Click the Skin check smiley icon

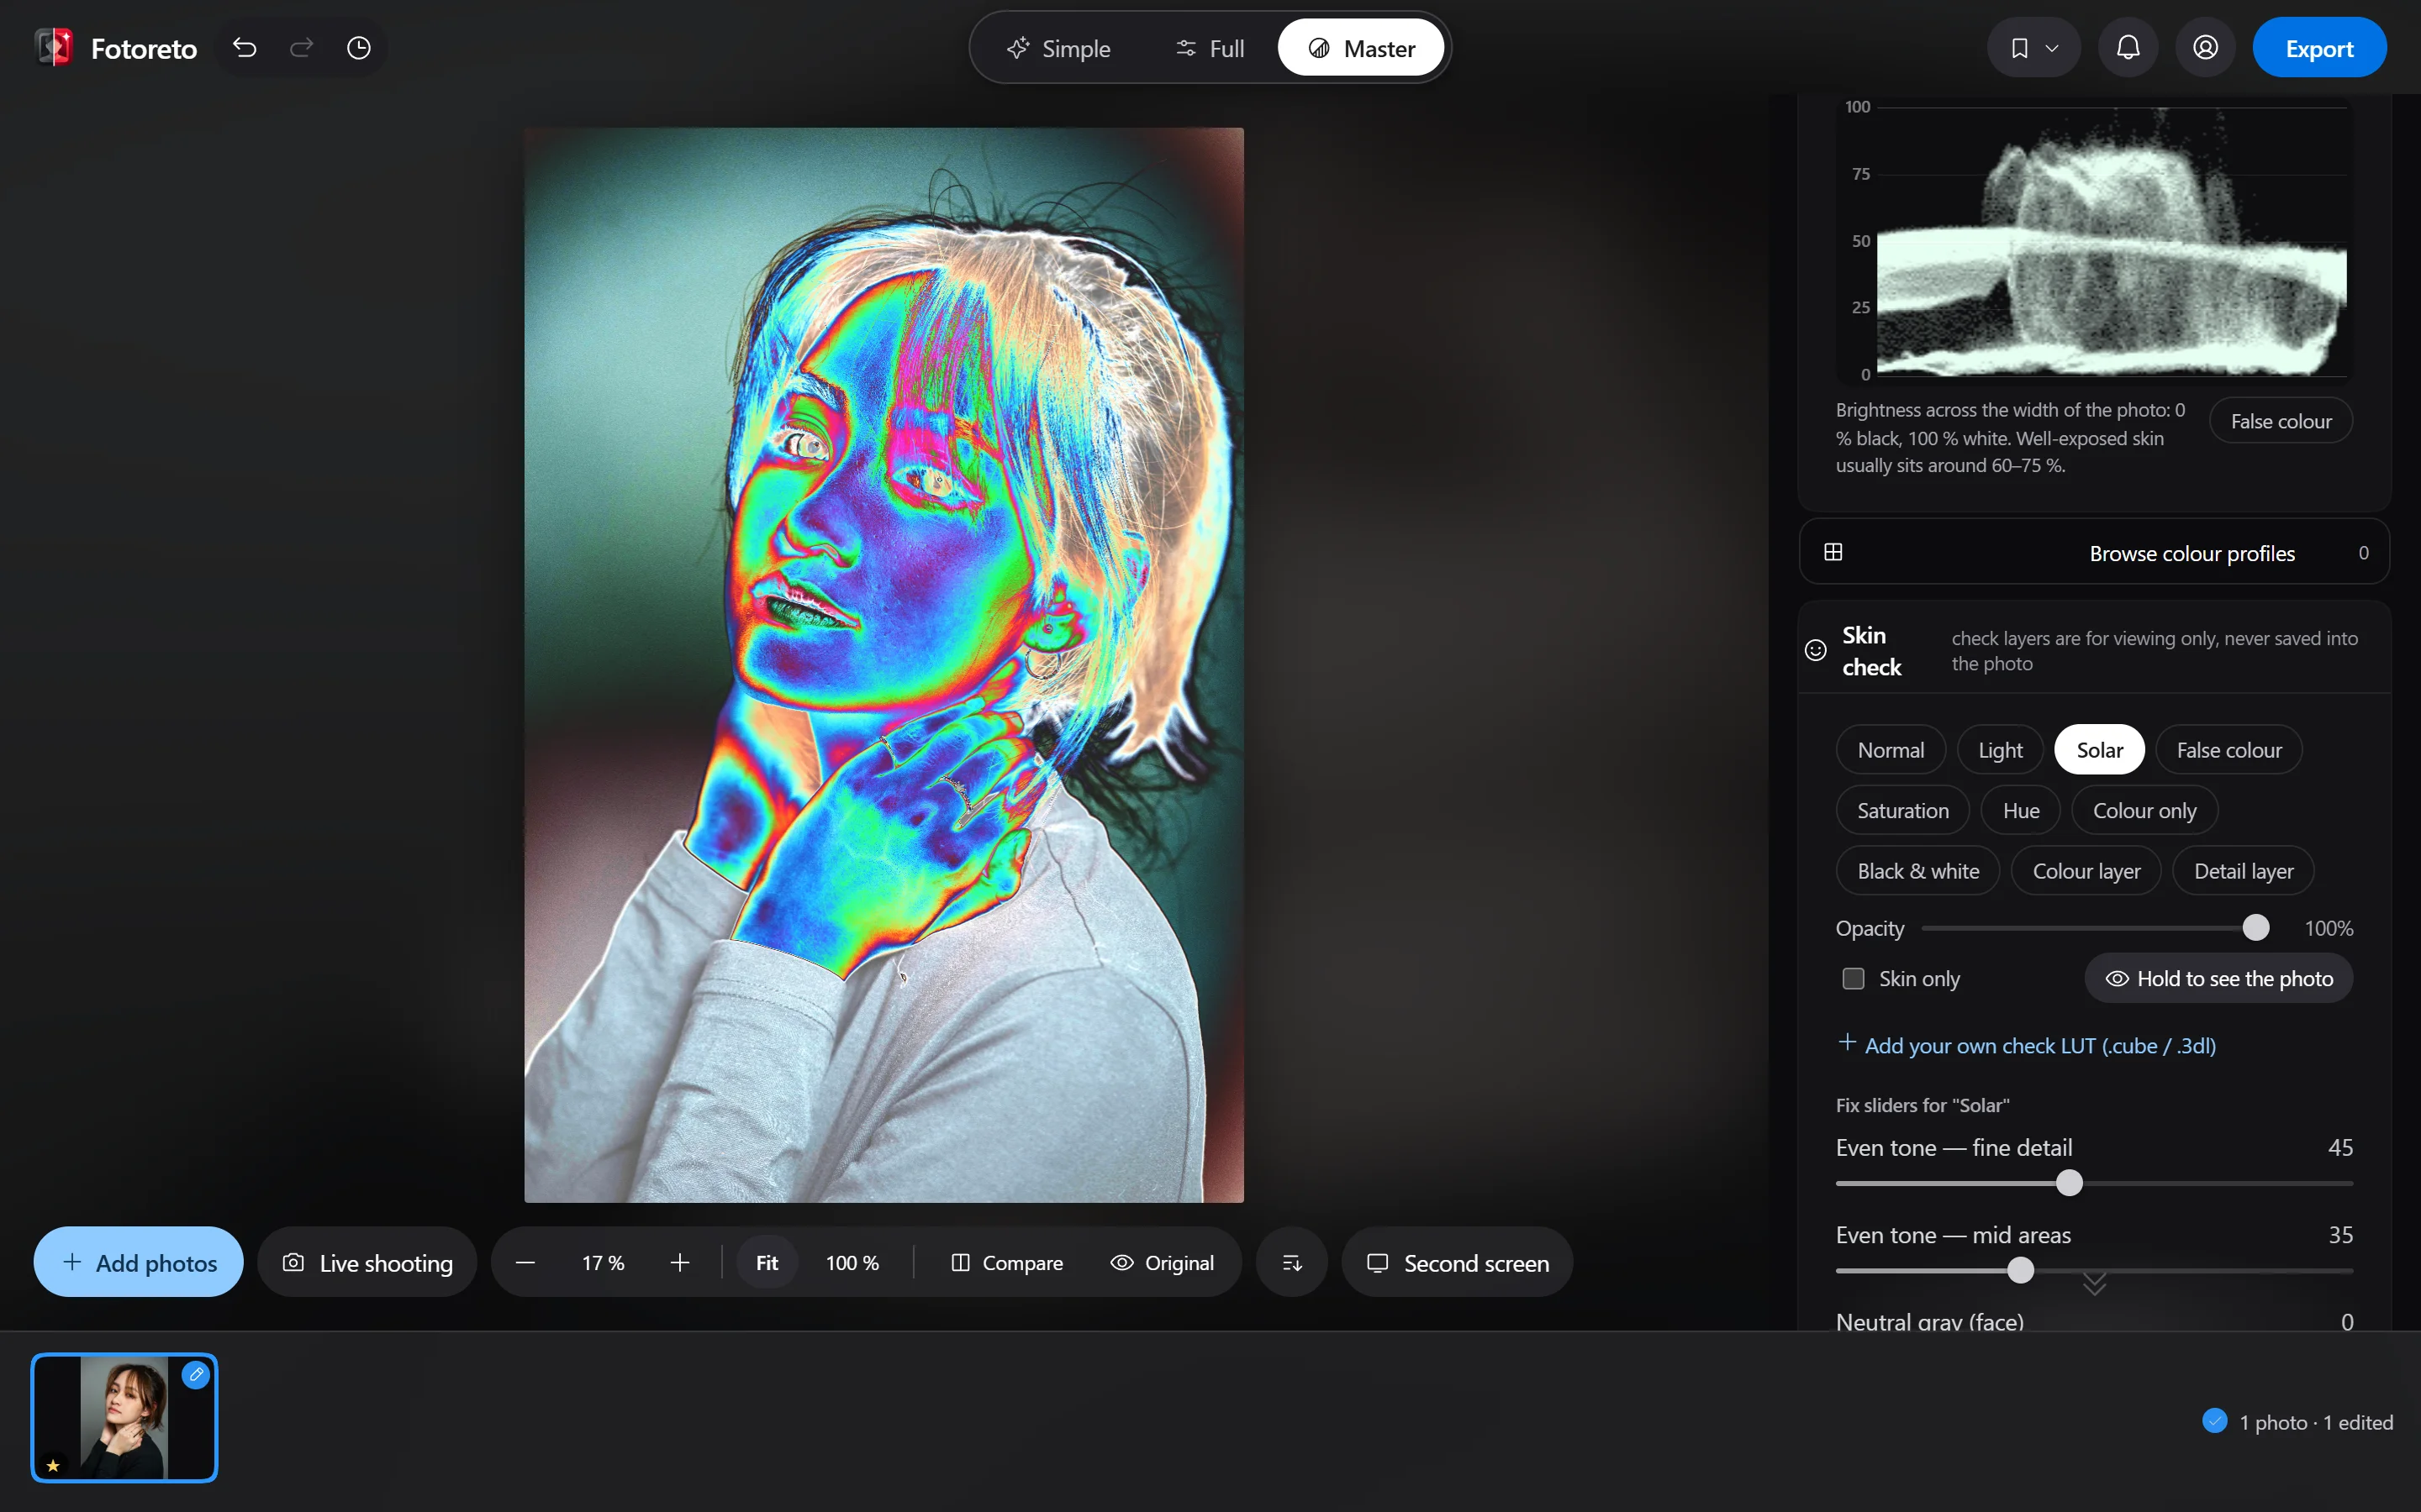[x=1815, y=650]
